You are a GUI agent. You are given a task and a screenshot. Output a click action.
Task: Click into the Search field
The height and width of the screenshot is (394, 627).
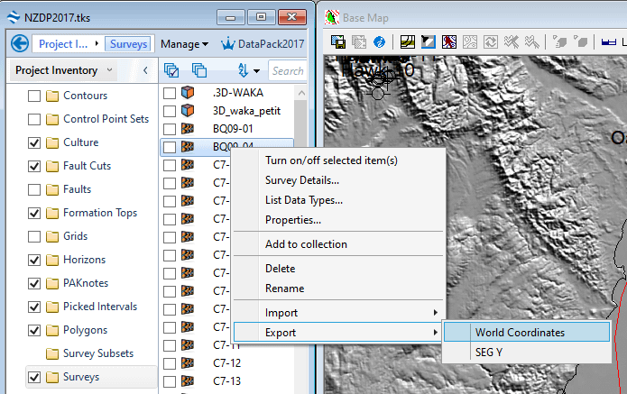tap(287, 70)
